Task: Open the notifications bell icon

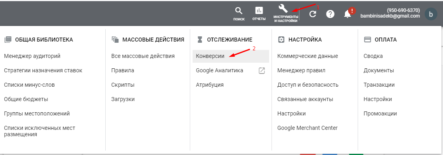Action: tap(348, 14)
